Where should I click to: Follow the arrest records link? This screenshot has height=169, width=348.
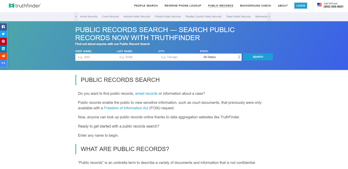pyautogui.click(x=146, y=94)
